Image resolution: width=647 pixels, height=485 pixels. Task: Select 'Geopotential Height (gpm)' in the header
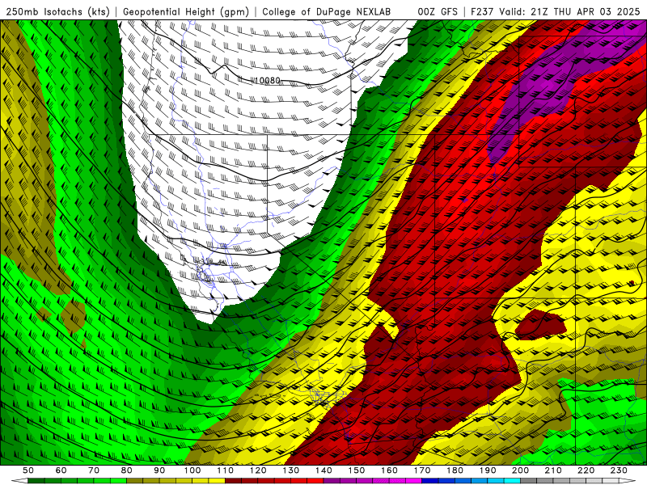186,11
